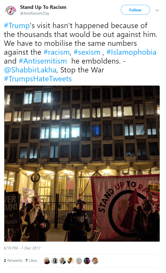Open the #TrumpsHateTweets hashtag
The width and height of the screenshot is (166, 273).
pos(38,79)
